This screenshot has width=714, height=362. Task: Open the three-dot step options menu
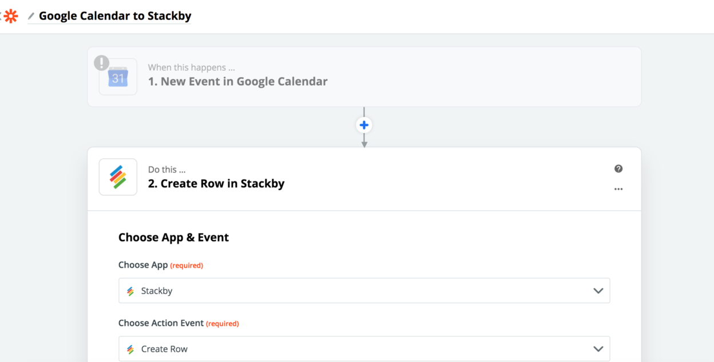618,189
